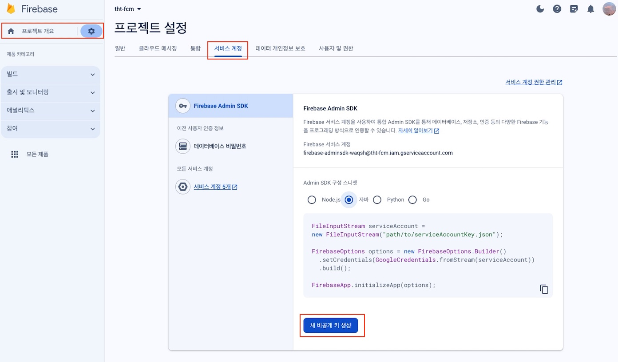
Task: Click the Firebase wordmark text
Action: click(x=40, y=9)
